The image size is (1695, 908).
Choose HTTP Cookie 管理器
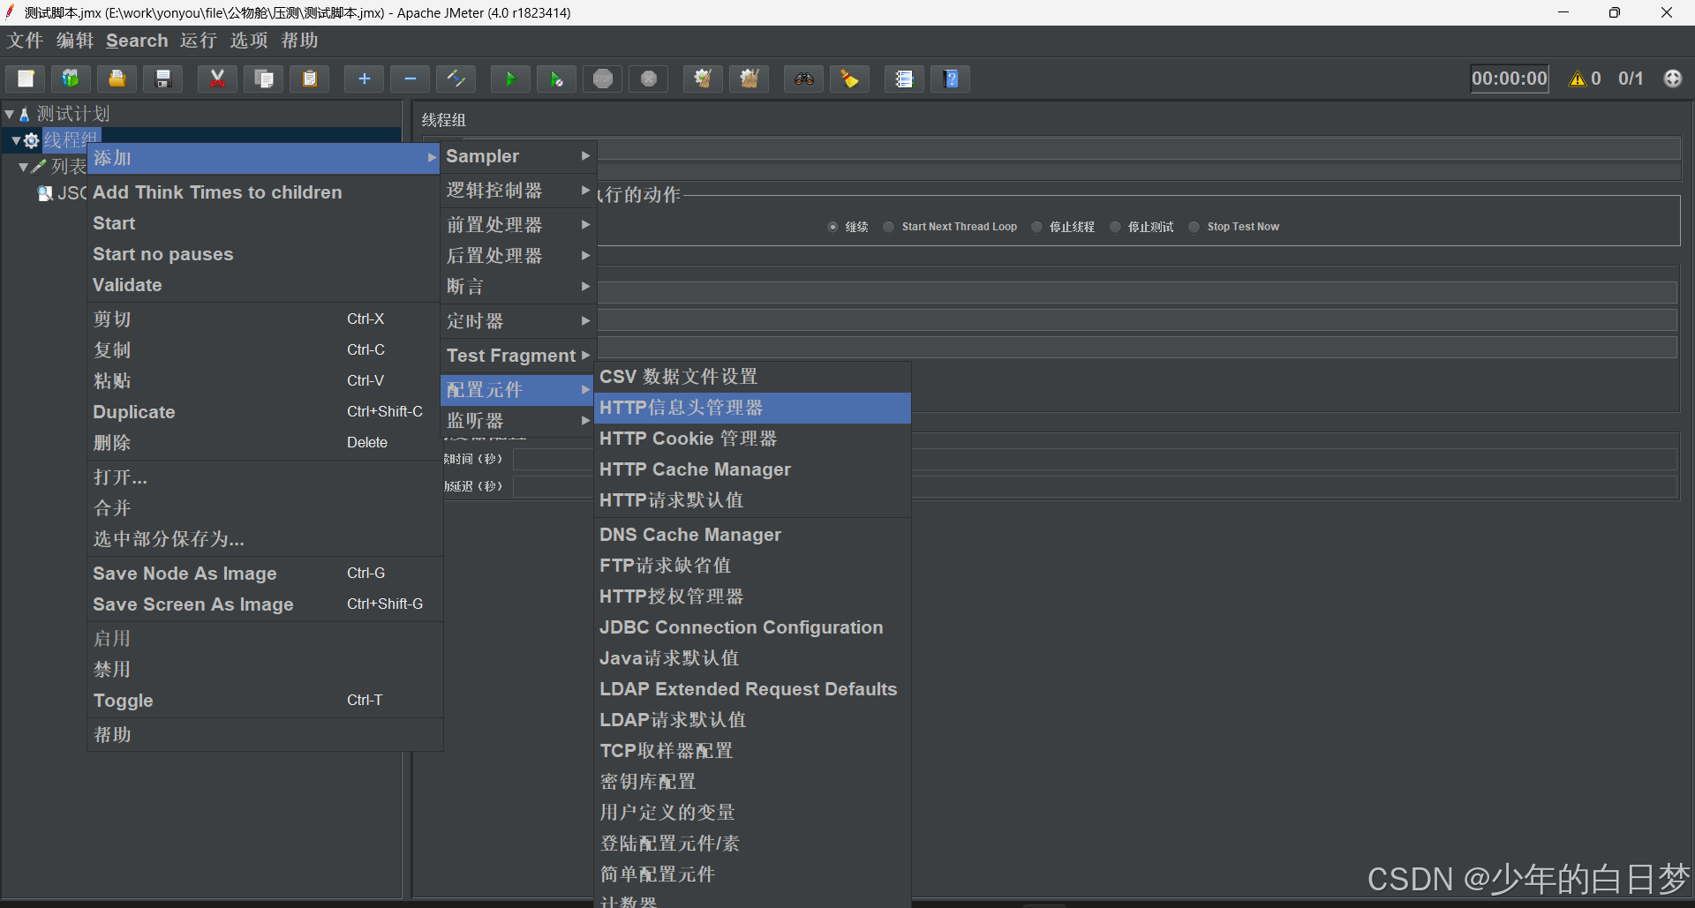coord(752,439)
